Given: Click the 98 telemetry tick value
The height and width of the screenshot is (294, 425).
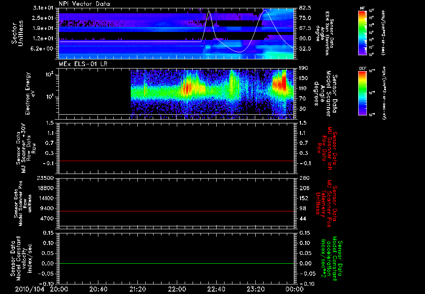Looking at the screenshot, I should 303,208.
